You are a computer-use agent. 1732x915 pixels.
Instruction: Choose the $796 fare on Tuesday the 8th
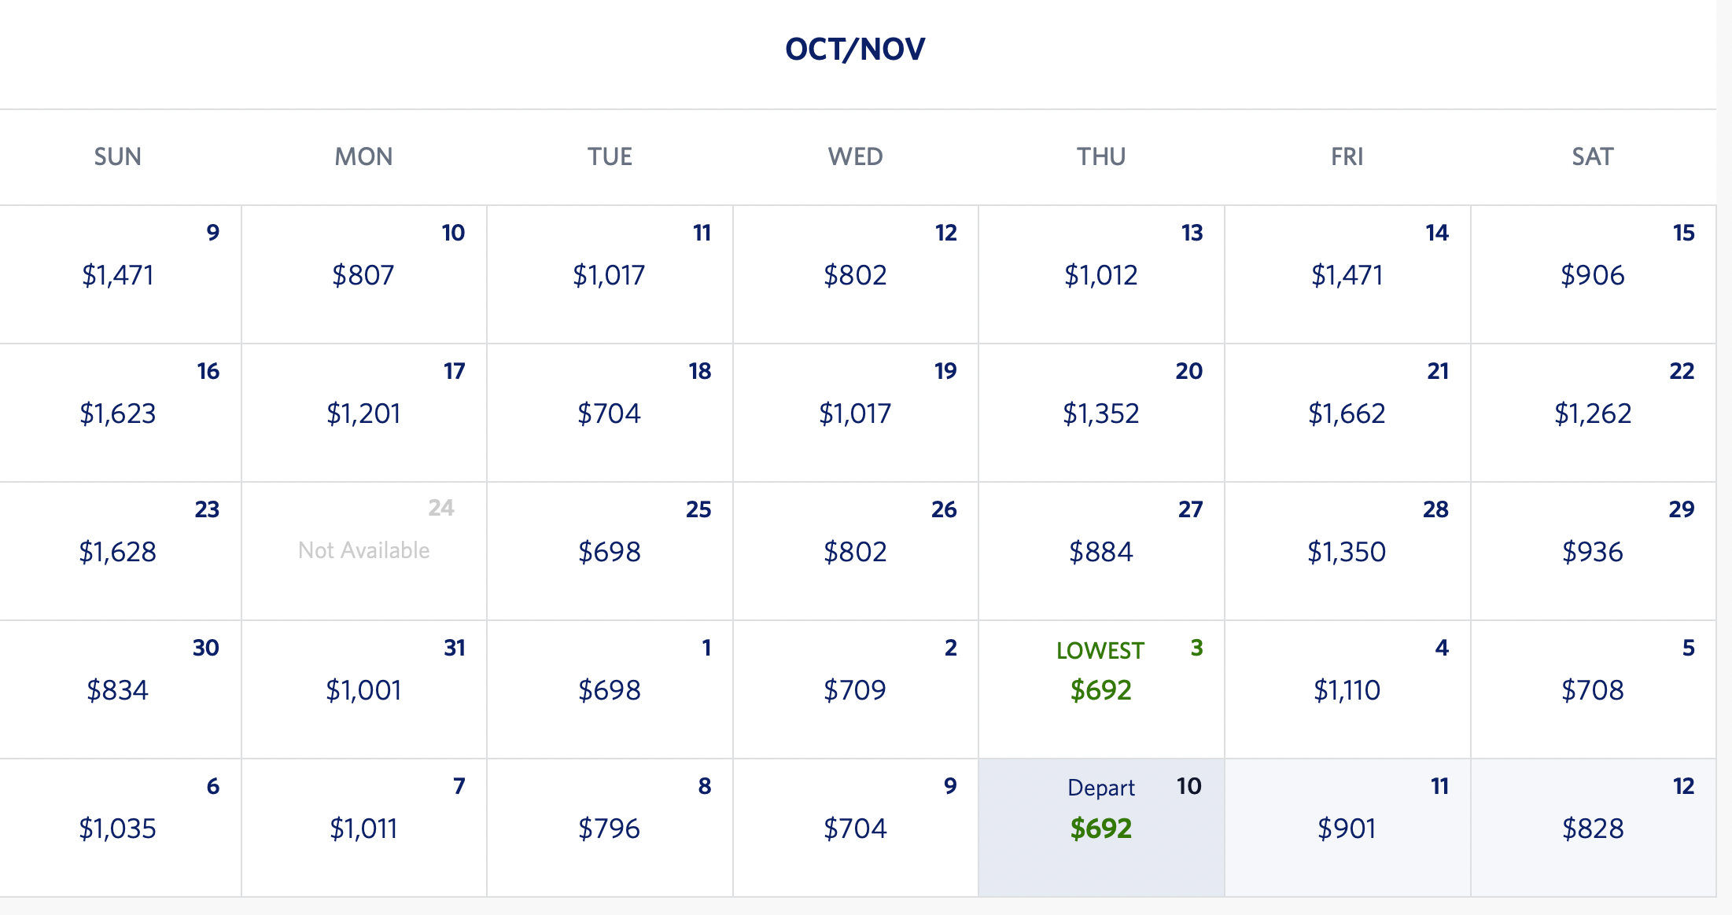pyautogui.click(x=610, y=829)
